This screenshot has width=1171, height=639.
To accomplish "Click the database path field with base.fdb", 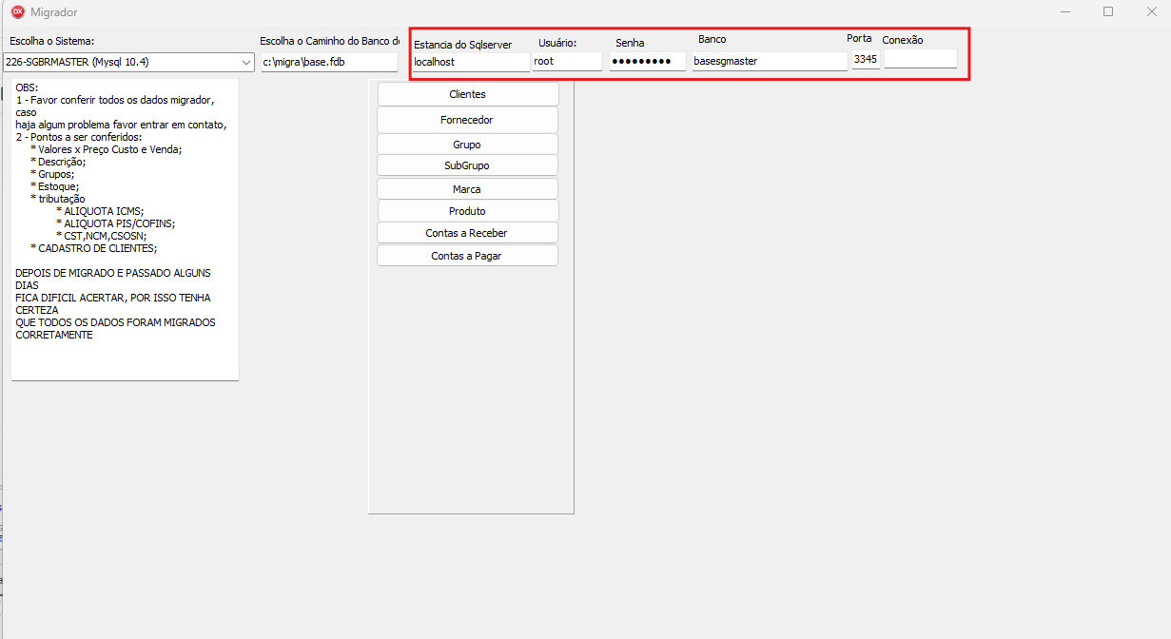I will (x=329, y=62).
